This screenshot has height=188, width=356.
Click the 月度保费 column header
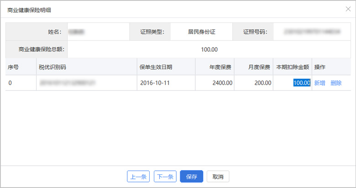coord(259,67)
